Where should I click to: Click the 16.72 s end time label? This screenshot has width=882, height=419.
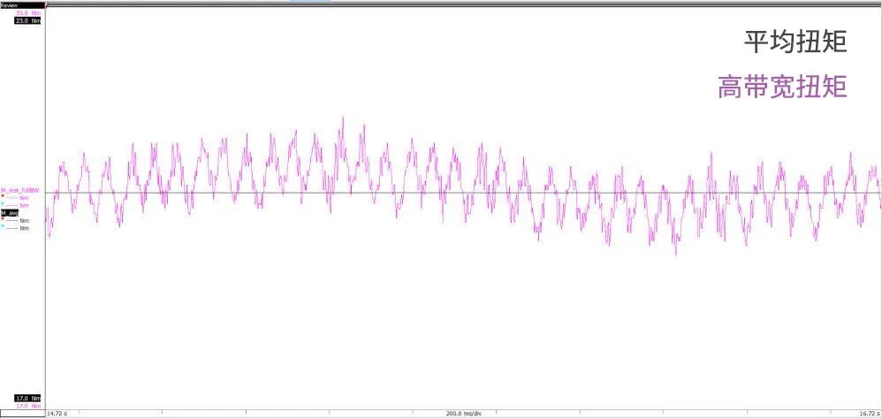869,414
